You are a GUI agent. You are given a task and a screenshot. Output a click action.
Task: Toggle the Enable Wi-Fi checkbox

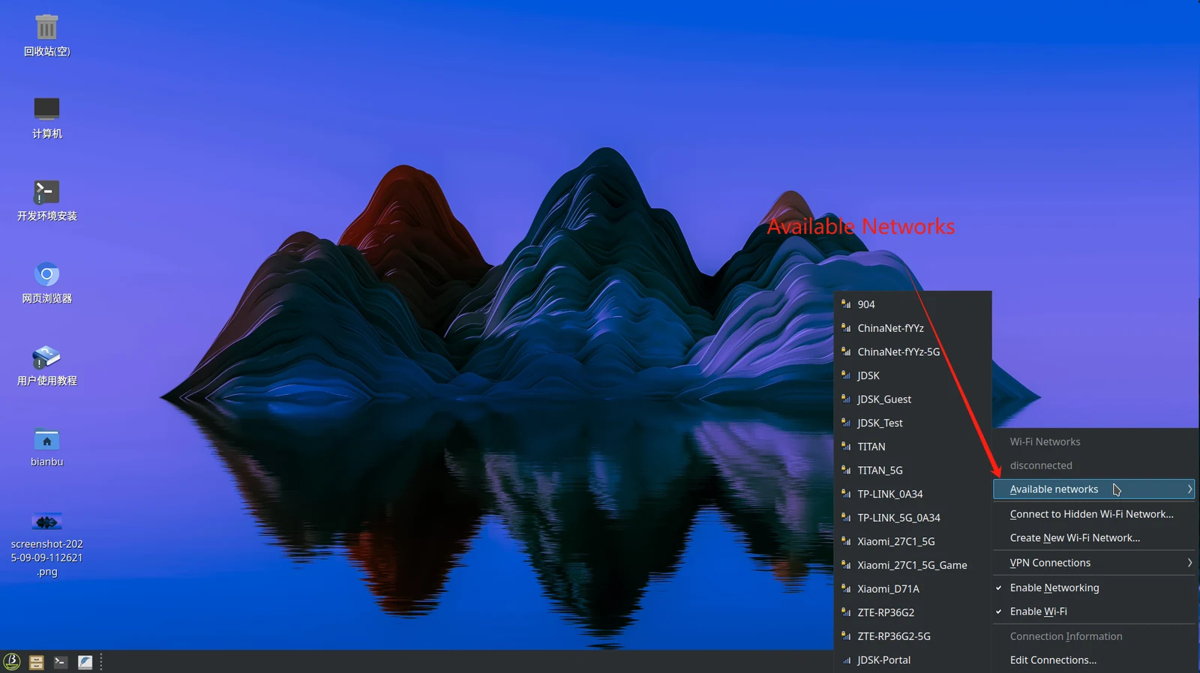(x=999, y=612)
